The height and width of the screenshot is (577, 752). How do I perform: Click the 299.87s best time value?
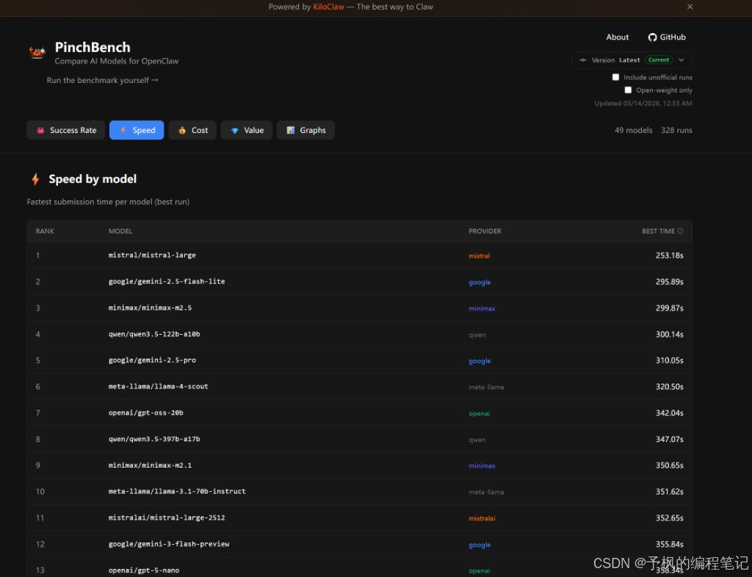(x=670, y=308)
